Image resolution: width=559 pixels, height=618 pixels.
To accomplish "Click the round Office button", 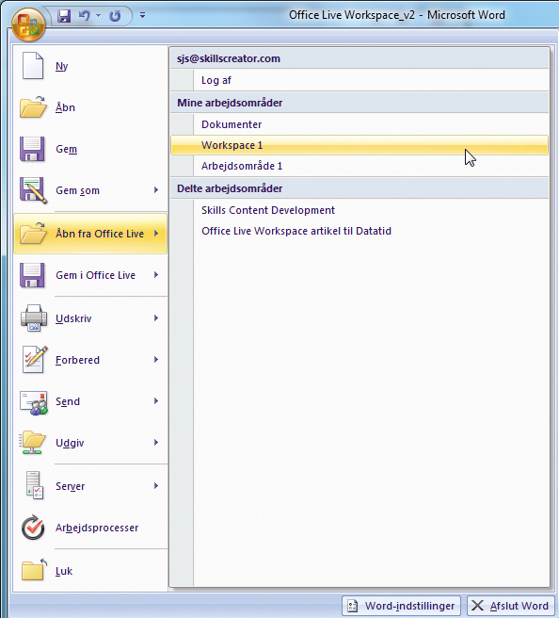I will click(28, 24).
